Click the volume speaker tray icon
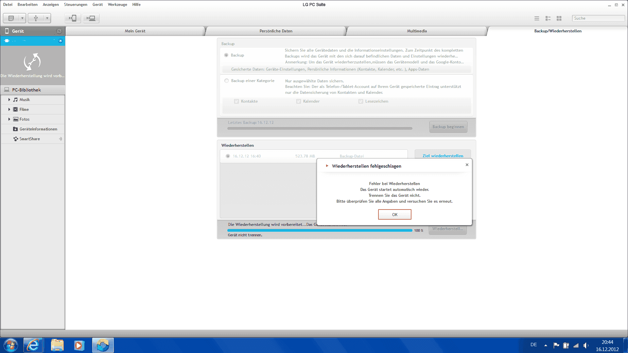This screenshot has height=353, width=628. click(586, 345)
